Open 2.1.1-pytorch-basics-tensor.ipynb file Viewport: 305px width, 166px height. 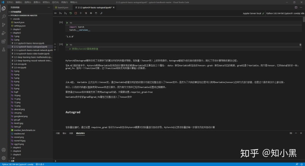29,43
